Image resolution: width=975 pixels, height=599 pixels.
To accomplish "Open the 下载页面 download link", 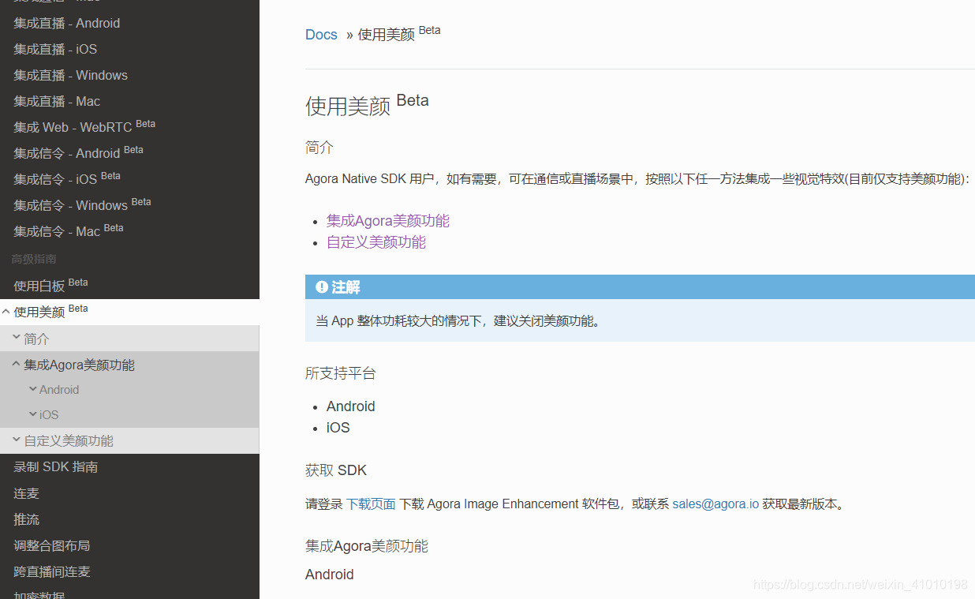I will tap(371, 504).
